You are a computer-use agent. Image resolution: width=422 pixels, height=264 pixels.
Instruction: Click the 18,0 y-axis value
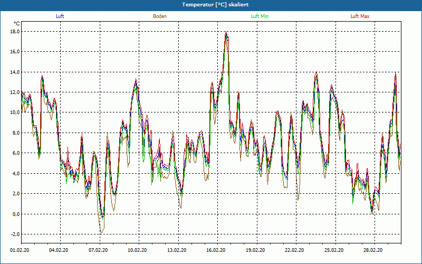15,32
